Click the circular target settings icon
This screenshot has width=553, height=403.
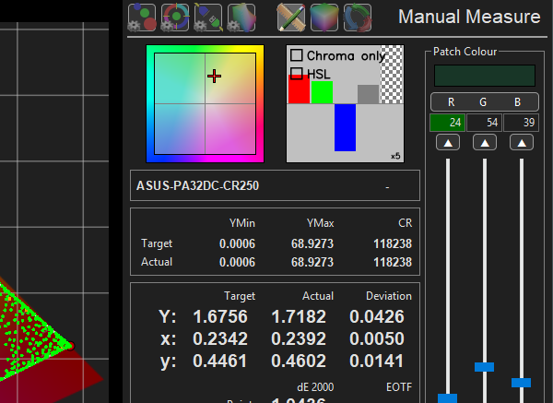tap(175, 18)
